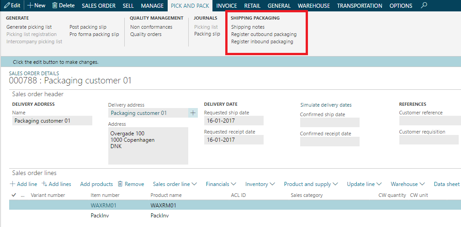461x227 pixels.
Task: Click the Product name column header
Action: click(166, 195)
